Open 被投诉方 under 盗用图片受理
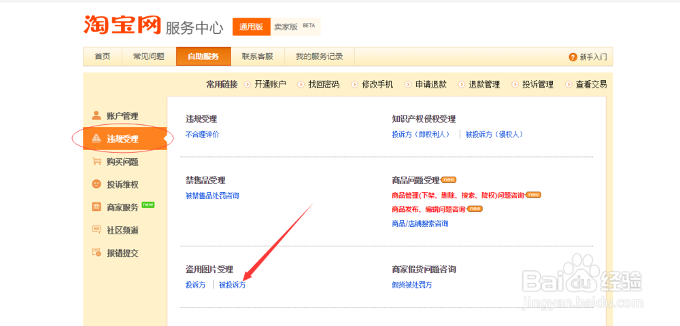The width and height of the screenshot is (680, 326). pyautogui.click(x=233, y=285)
